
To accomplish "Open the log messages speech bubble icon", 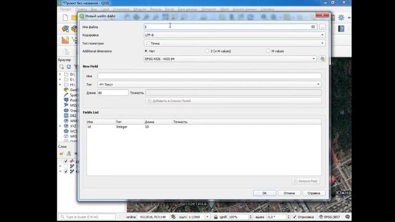I will [347, 216].
